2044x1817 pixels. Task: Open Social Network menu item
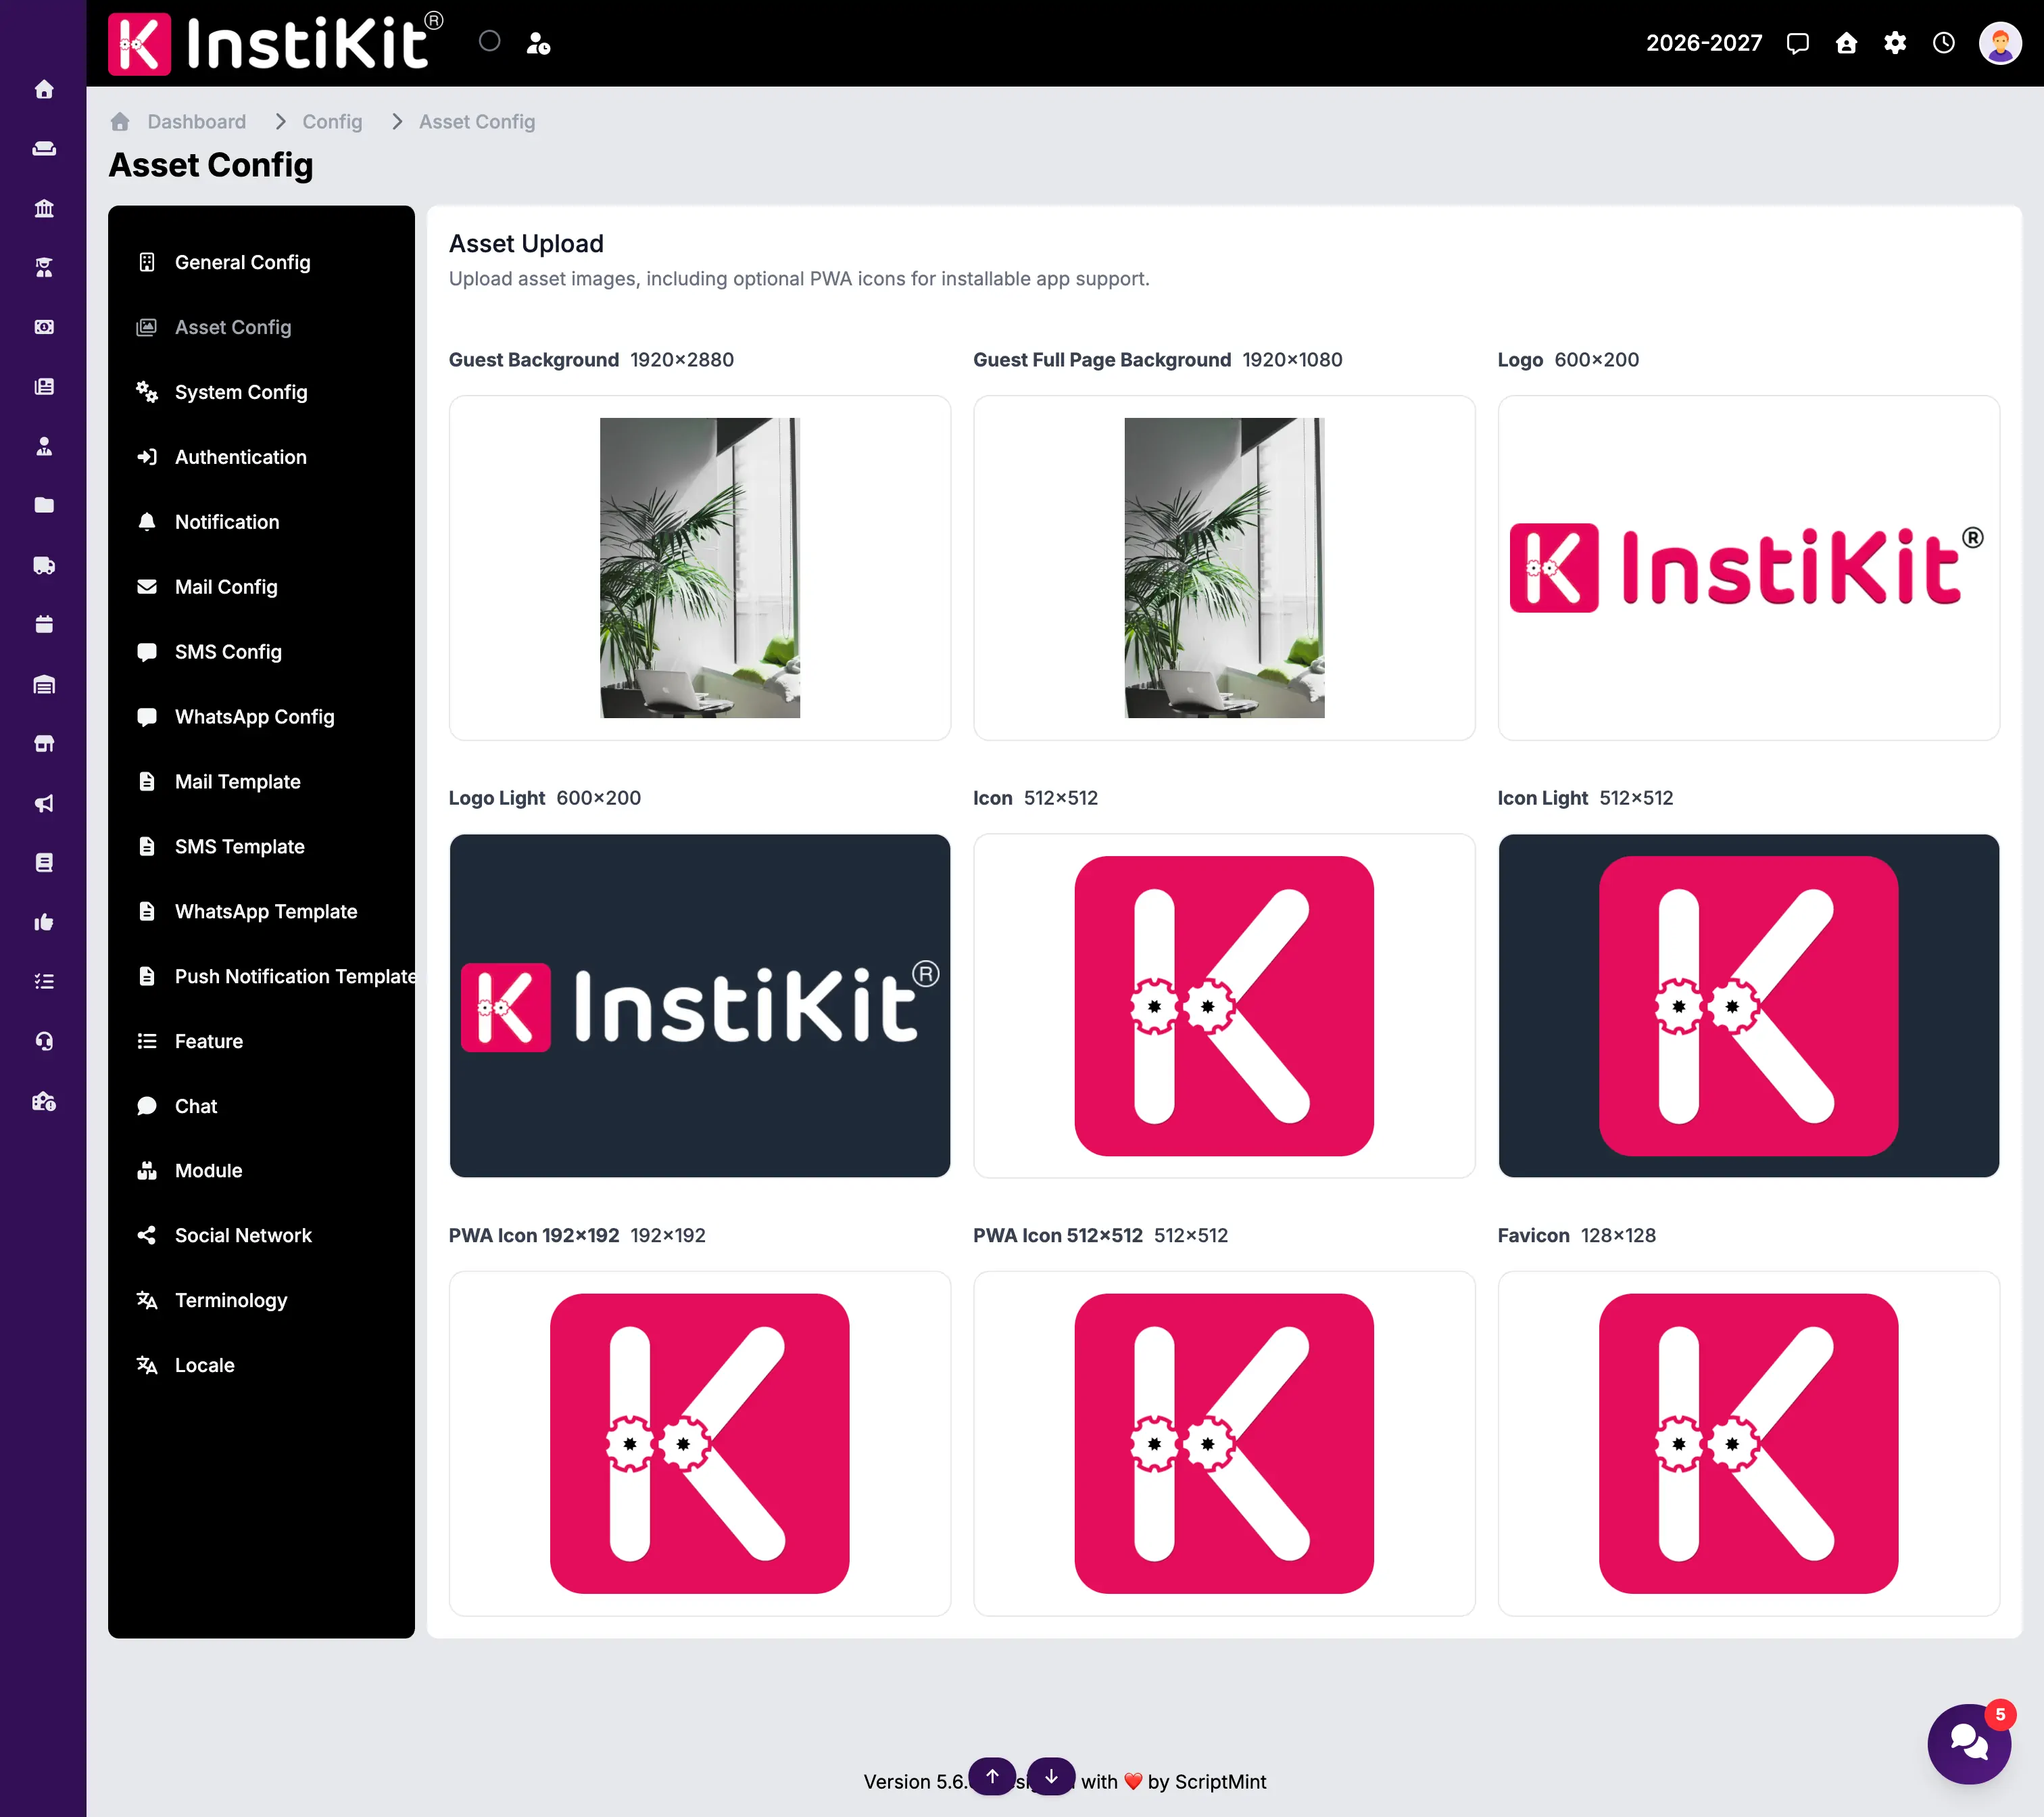pos(261,1235)
